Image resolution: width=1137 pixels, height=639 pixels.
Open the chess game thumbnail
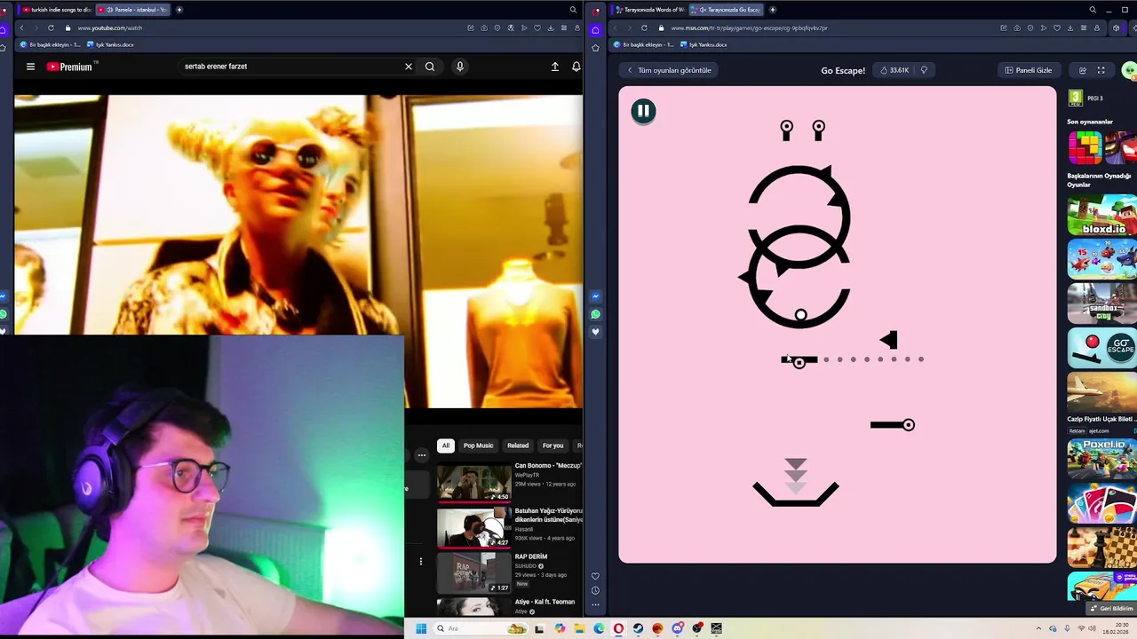pyautogui.click(x=1102, y=548)
